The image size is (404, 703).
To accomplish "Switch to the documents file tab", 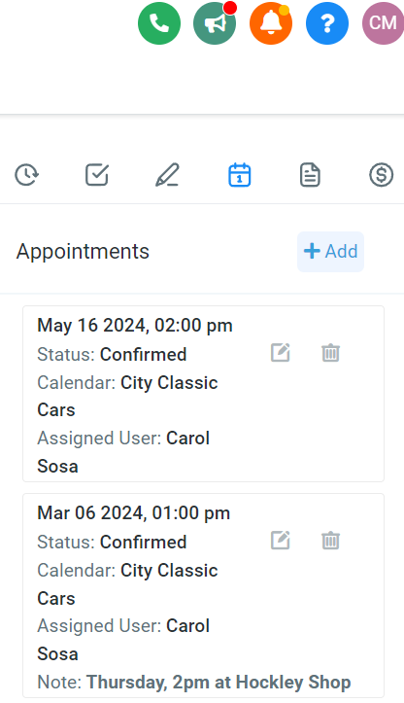I will (x=310, y=175).
